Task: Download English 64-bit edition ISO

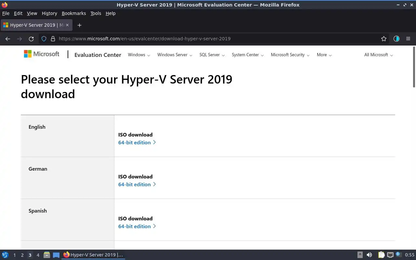Action: (137, 142)
